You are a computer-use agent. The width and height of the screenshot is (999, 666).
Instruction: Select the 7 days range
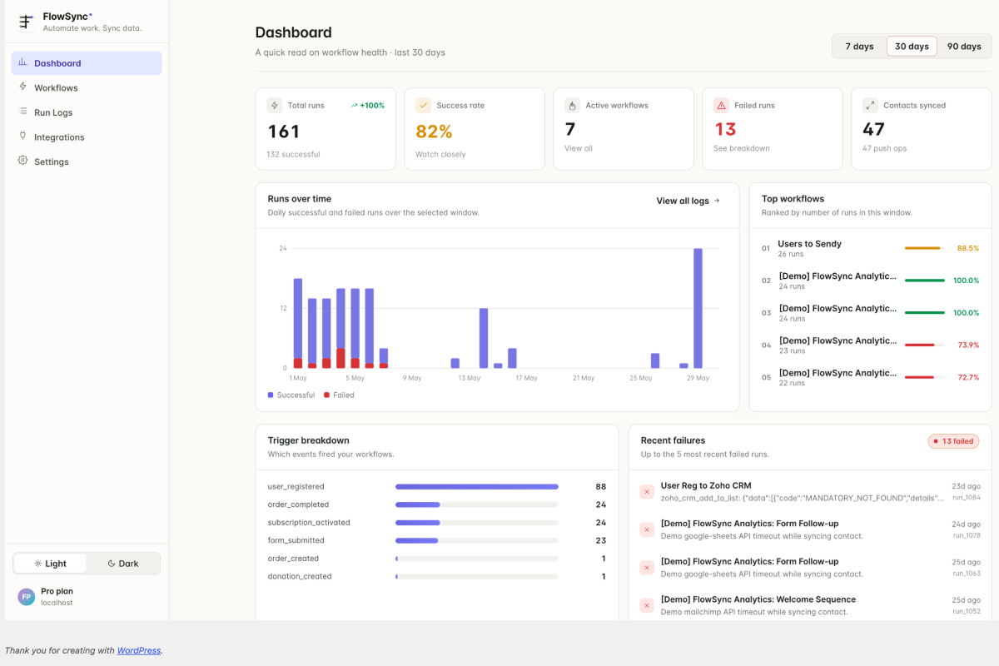pos(859,47)
